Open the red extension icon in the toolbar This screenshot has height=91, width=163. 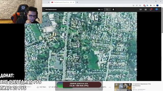(x=144, y=5)
